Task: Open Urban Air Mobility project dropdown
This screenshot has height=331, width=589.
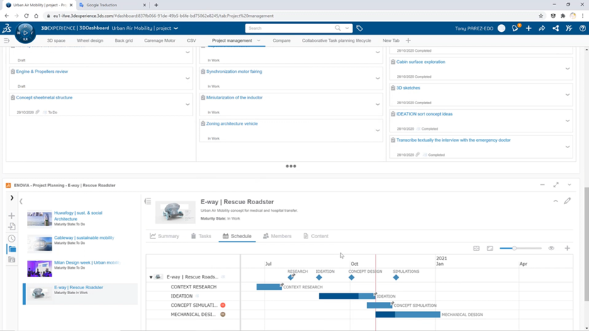Action: [x=176, y=28]
